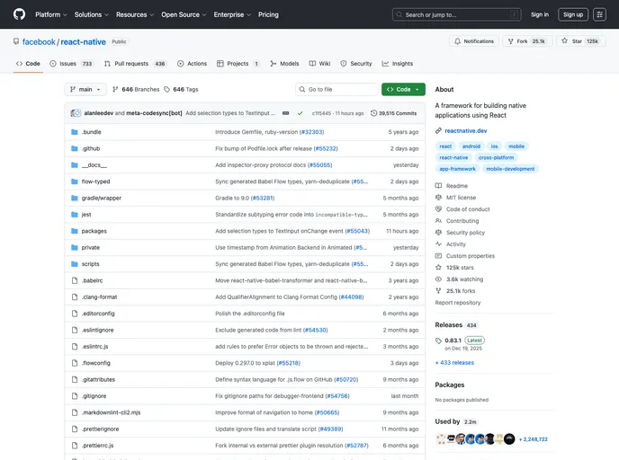This screenshot has height=460, width=619.
Task: Click the GitHub logo icon
Action: [20, 14]
